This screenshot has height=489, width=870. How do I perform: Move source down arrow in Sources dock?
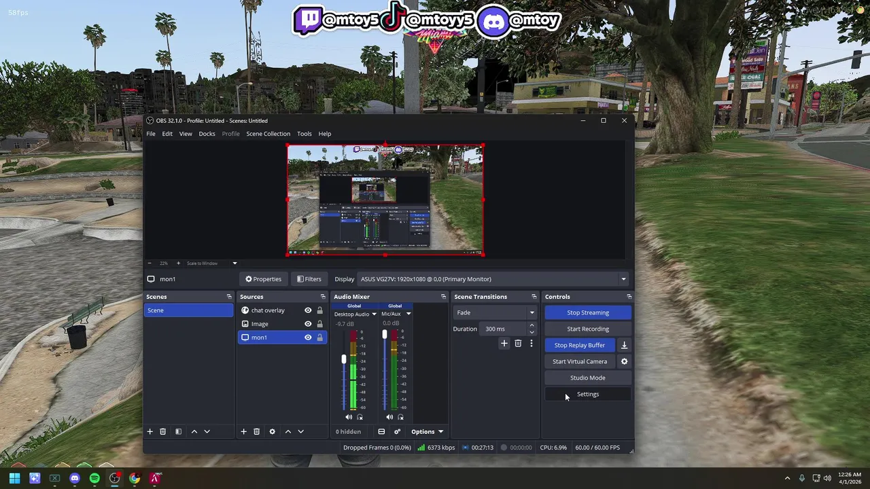point(301,431)
